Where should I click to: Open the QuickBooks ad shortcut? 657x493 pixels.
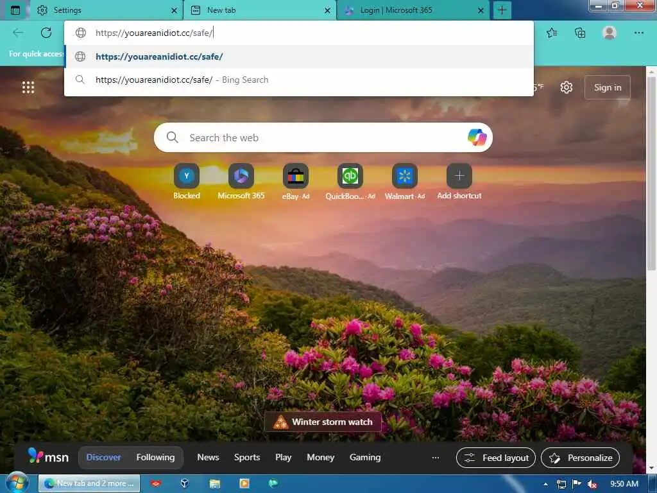pyautogui.click(x=350, y=182)
